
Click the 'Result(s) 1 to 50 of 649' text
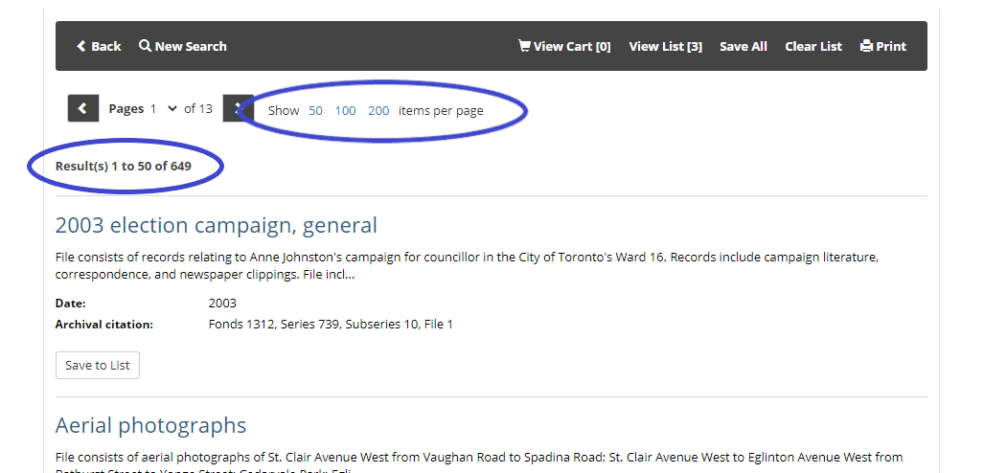124,167
